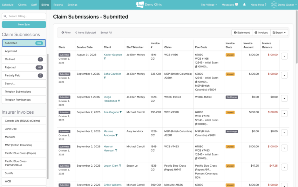Focus the Search Billing field

[x=24, y=16]
